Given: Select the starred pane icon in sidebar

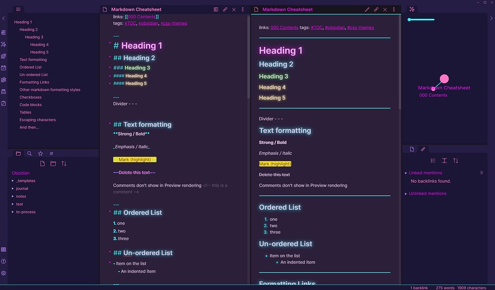Looking at the screenshot, I should pos(41,153).
